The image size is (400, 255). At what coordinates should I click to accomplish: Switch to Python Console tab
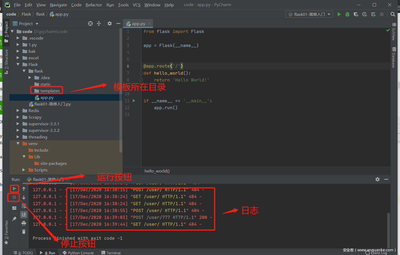[x=78, y=253]
